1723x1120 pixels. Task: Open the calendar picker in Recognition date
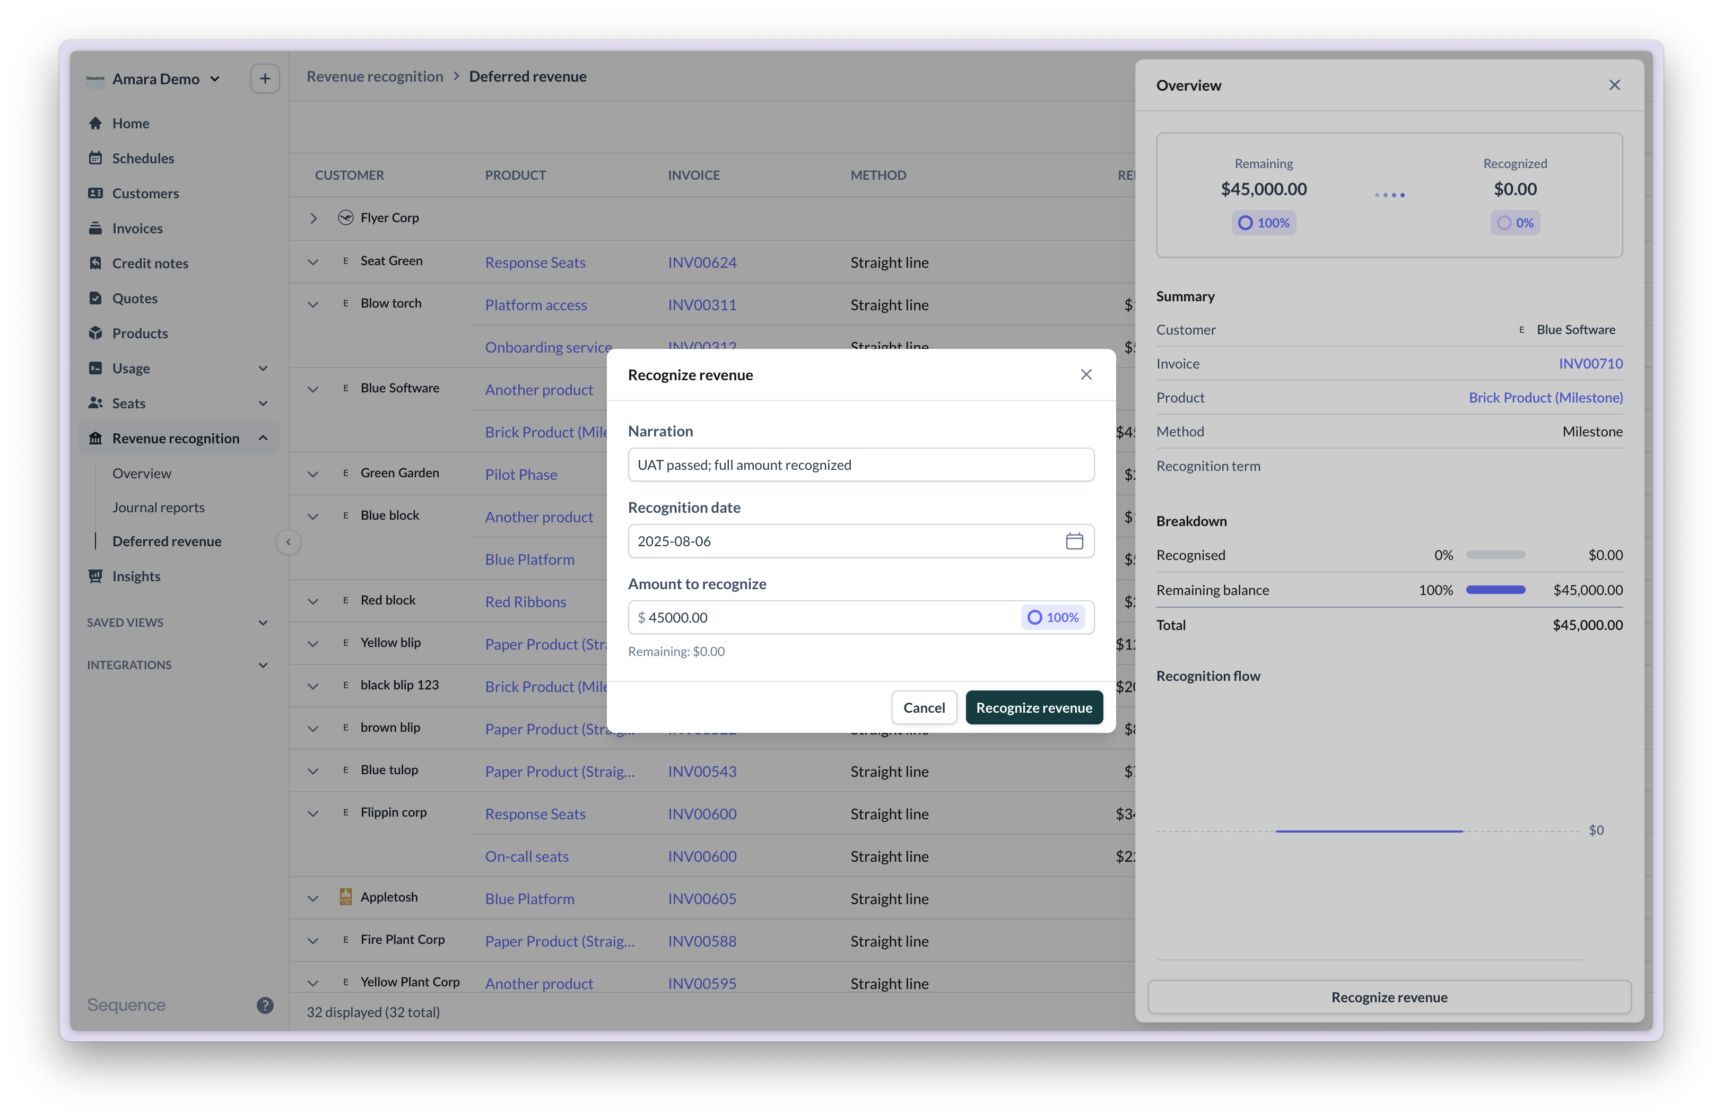point(1074,541)
